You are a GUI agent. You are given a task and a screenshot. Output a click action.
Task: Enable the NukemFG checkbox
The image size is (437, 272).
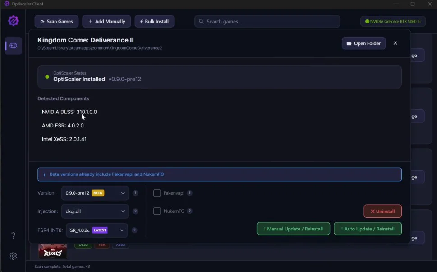(157, 211)
